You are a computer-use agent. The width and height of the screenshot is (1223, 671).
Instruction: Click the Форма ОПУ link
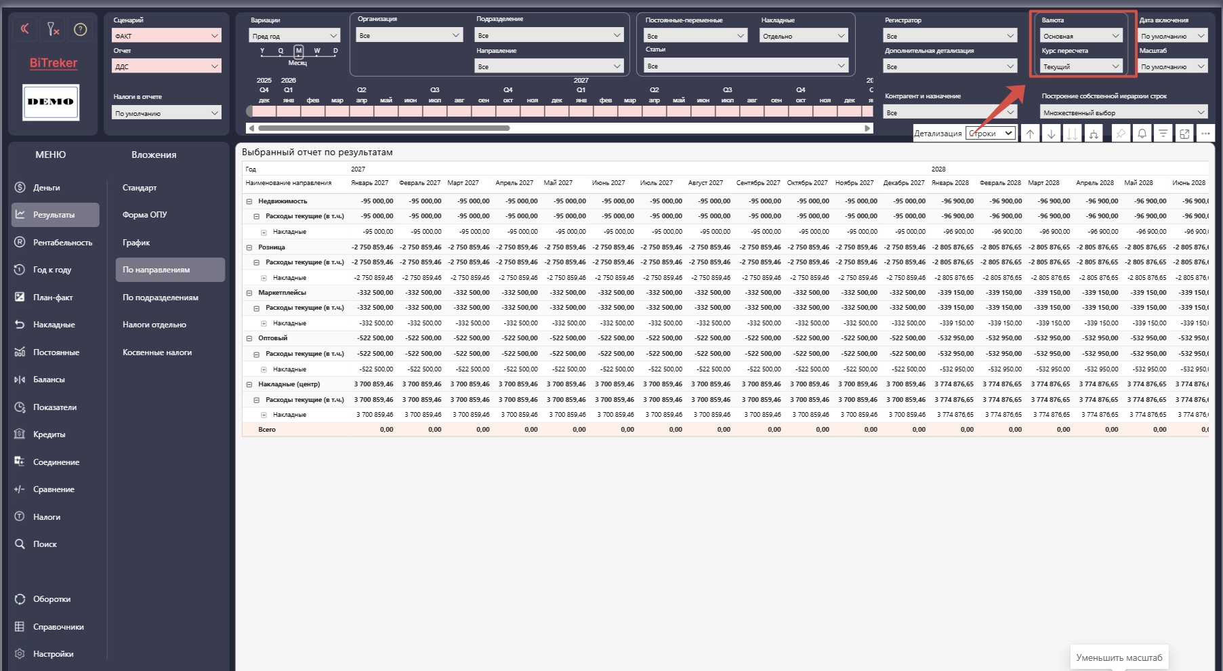[144, 214]
